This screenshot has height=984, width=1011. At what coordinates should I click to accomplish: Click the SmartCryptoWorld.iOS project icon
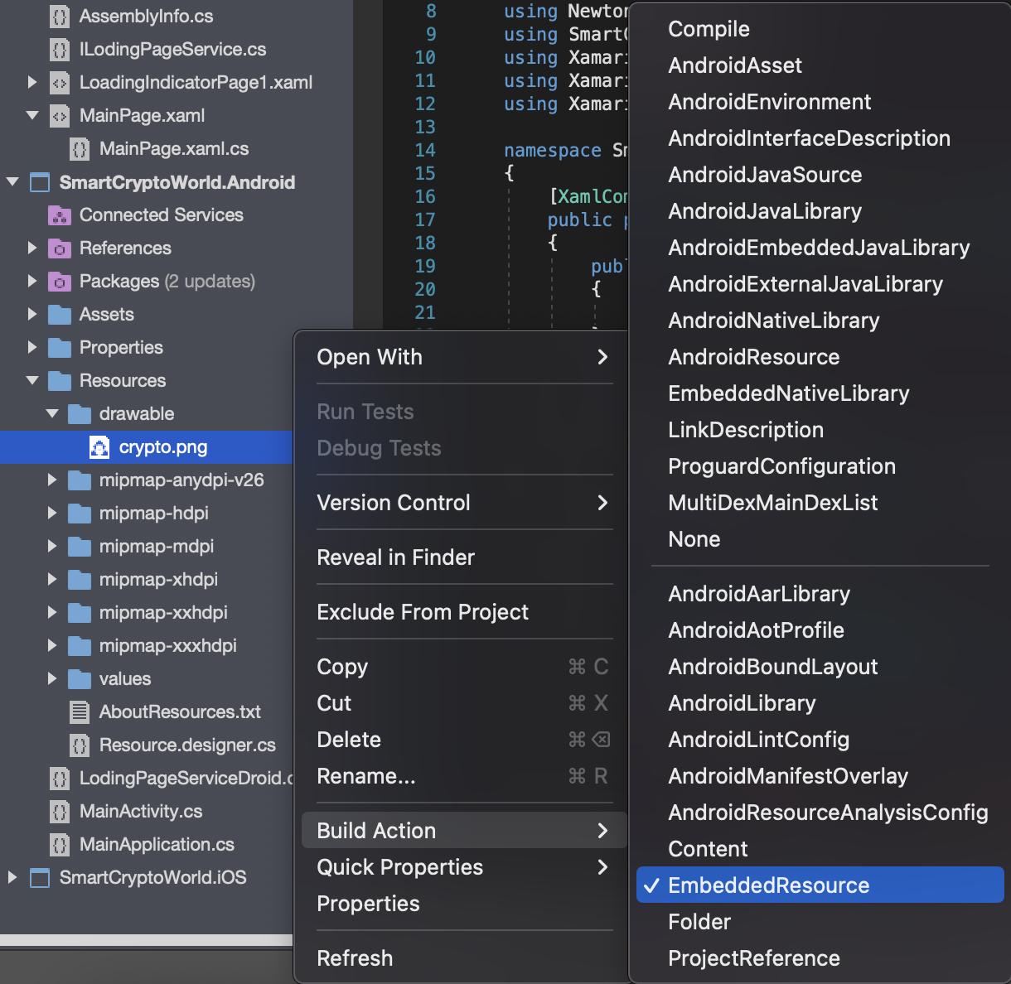(39, 878)
